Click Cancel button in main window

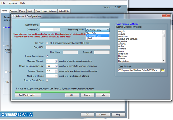pyautogui.click(x=103, y=115)
